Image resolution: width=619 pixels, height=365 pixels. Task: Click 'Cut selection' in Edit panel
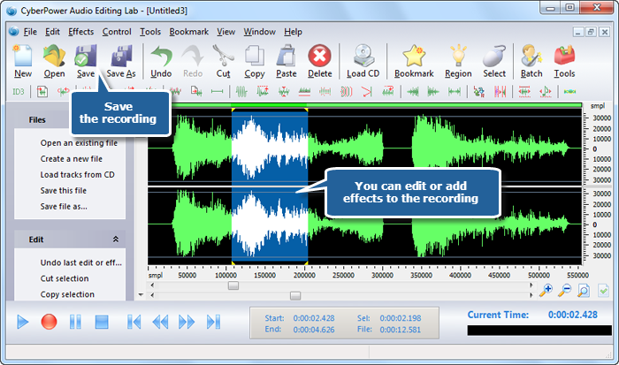[65, 278]
